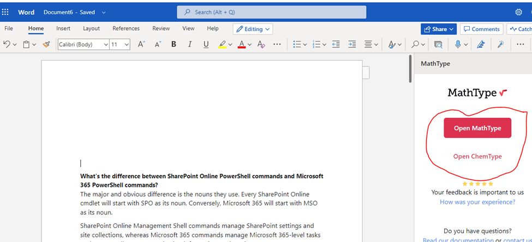Switch to the View tab
This screenshot has width=532, height=242.
pyautogui.click(x=188, y=28)
